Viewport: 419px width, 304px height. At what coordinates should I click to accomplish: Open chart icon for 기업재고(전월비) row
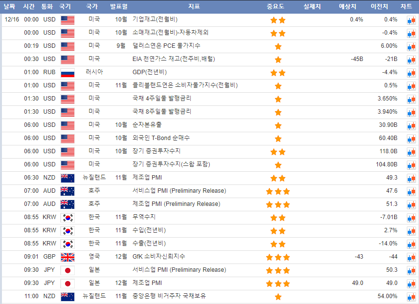411,20
